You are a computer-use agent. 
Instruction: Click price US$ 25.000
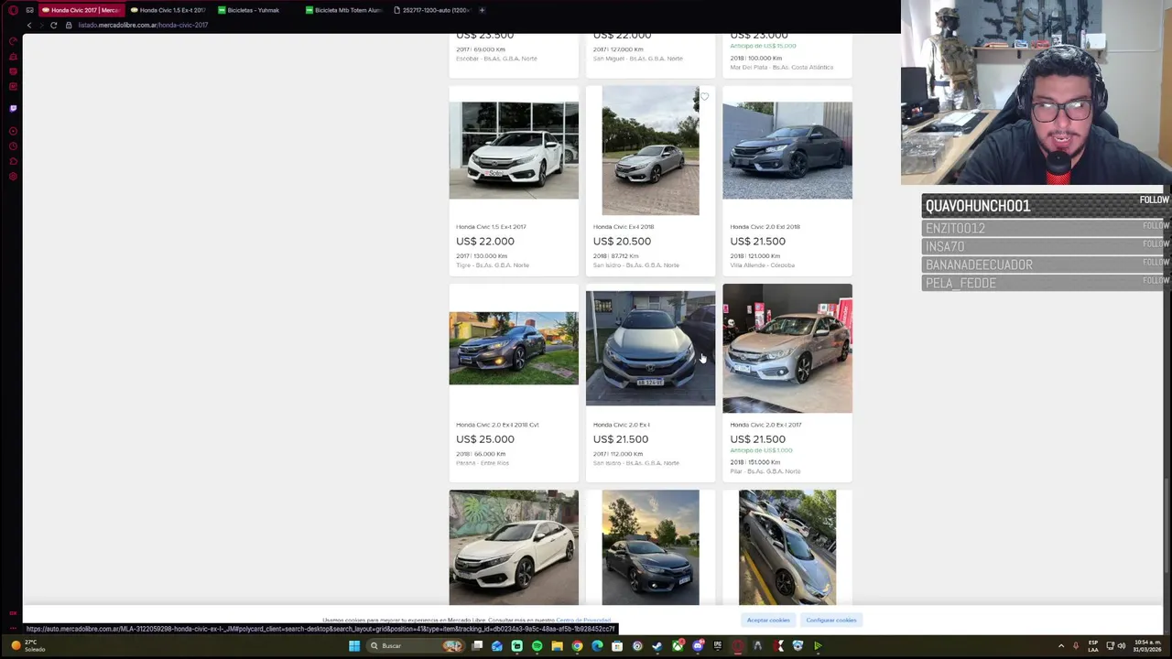485,439
